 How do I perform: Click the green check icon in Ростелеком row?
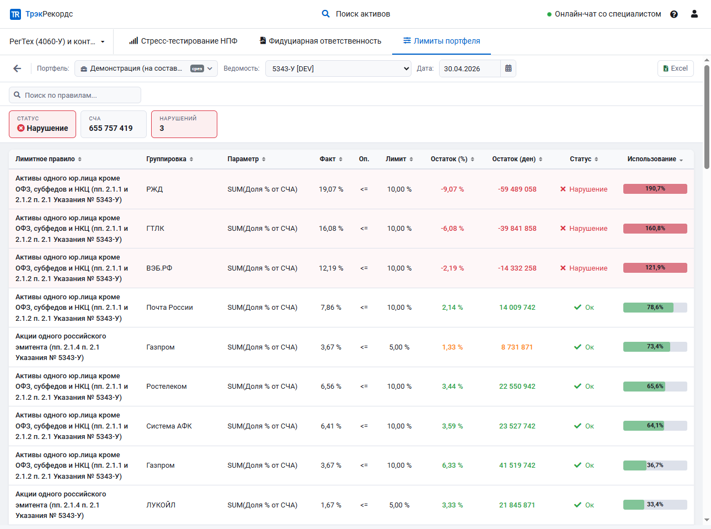coord(578,387)
